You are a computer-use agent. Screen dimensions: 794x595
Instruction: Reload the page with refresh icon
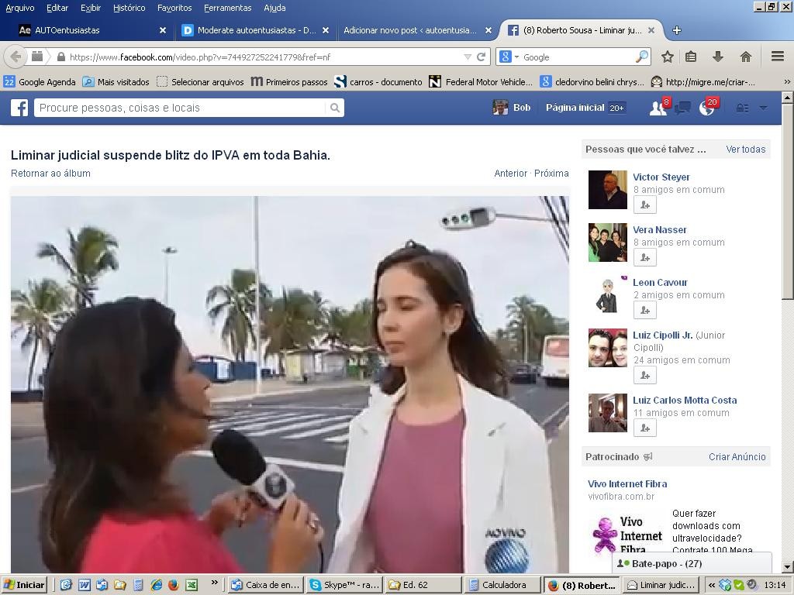[x=481, y=57]
